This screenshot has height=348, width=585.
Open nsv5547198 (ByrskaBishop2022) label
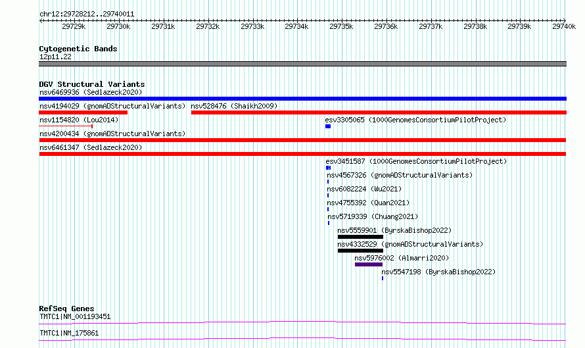point(438,272)
